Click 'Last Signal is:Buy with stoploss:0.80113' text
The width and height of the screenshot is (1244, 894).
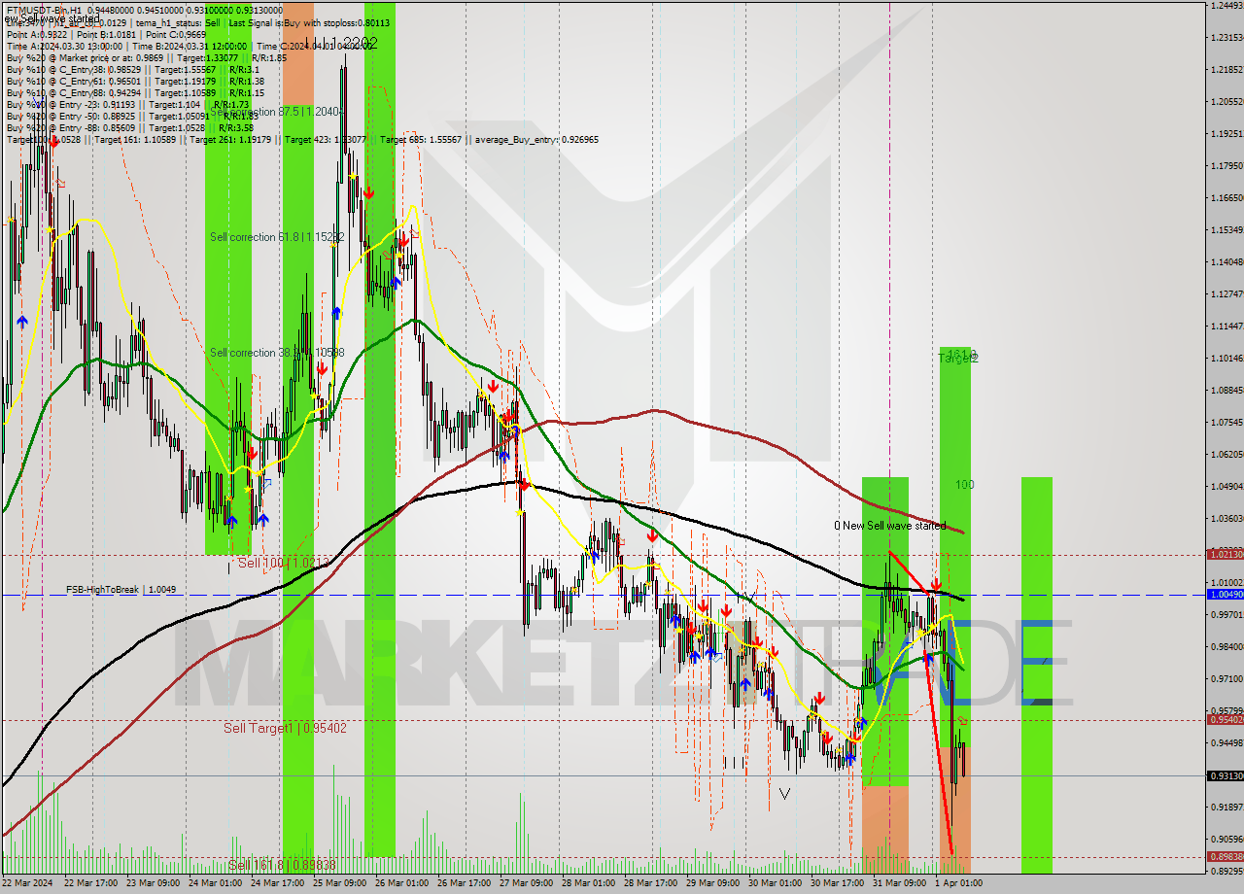(309, 22)
